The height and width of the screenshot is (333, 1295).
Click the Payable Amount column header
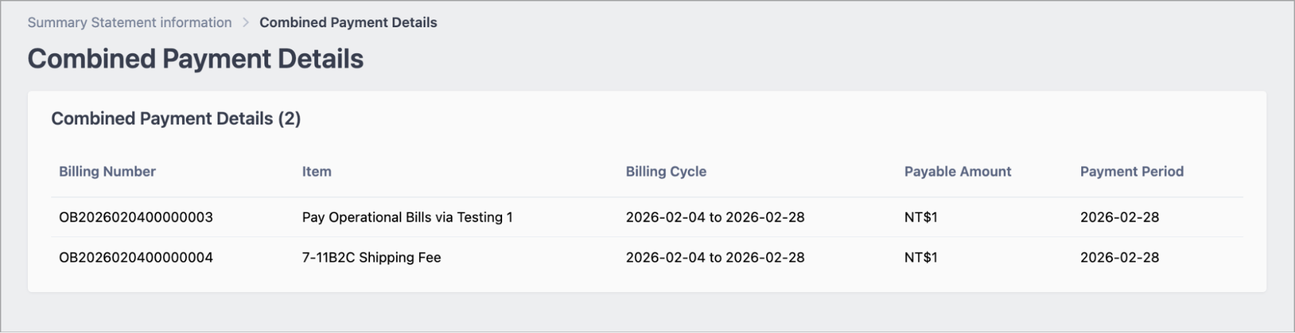(957, 172)
